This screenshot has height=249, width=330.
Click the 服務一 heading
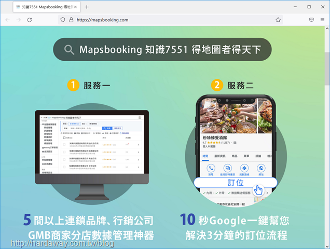pos(97,86)
